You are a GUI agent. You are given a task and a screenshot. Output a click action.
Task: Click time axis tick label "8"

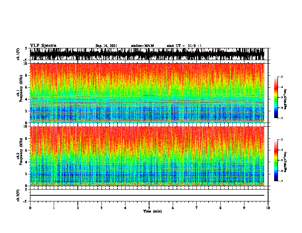point(220,208)
